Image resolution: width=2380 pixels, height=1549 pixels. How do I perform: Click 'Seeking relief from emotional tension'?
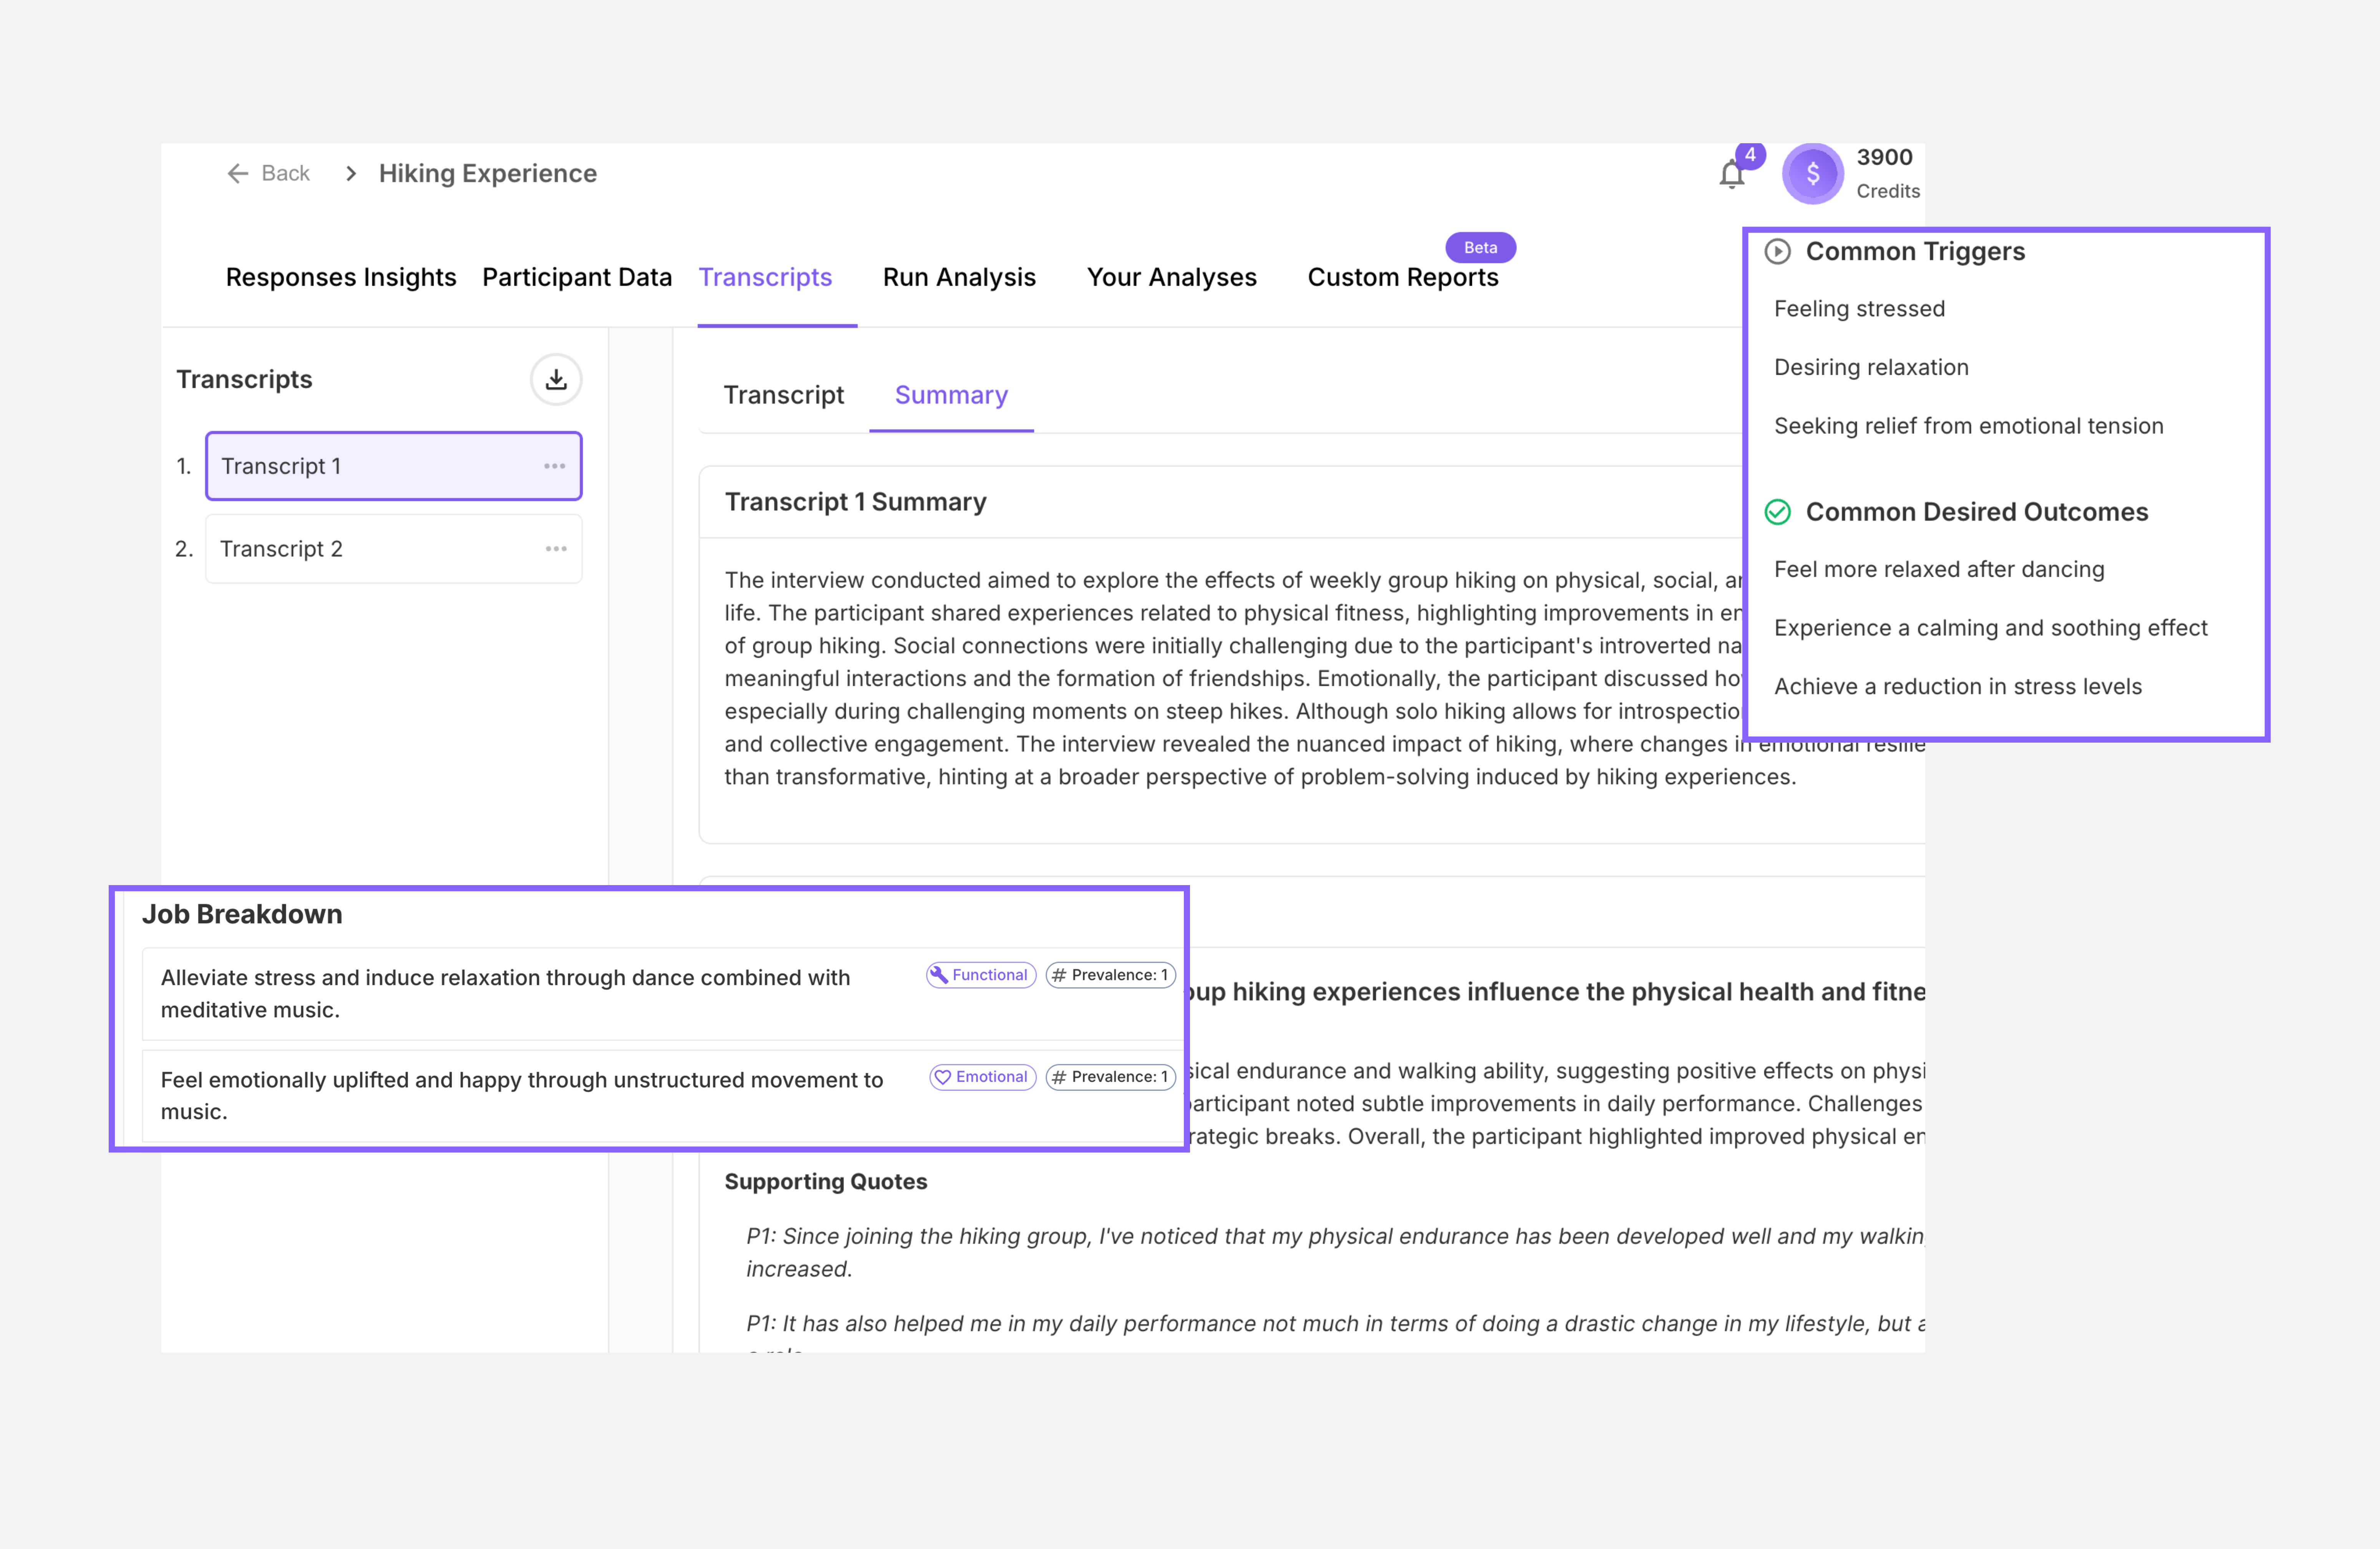click(1969, 427)
